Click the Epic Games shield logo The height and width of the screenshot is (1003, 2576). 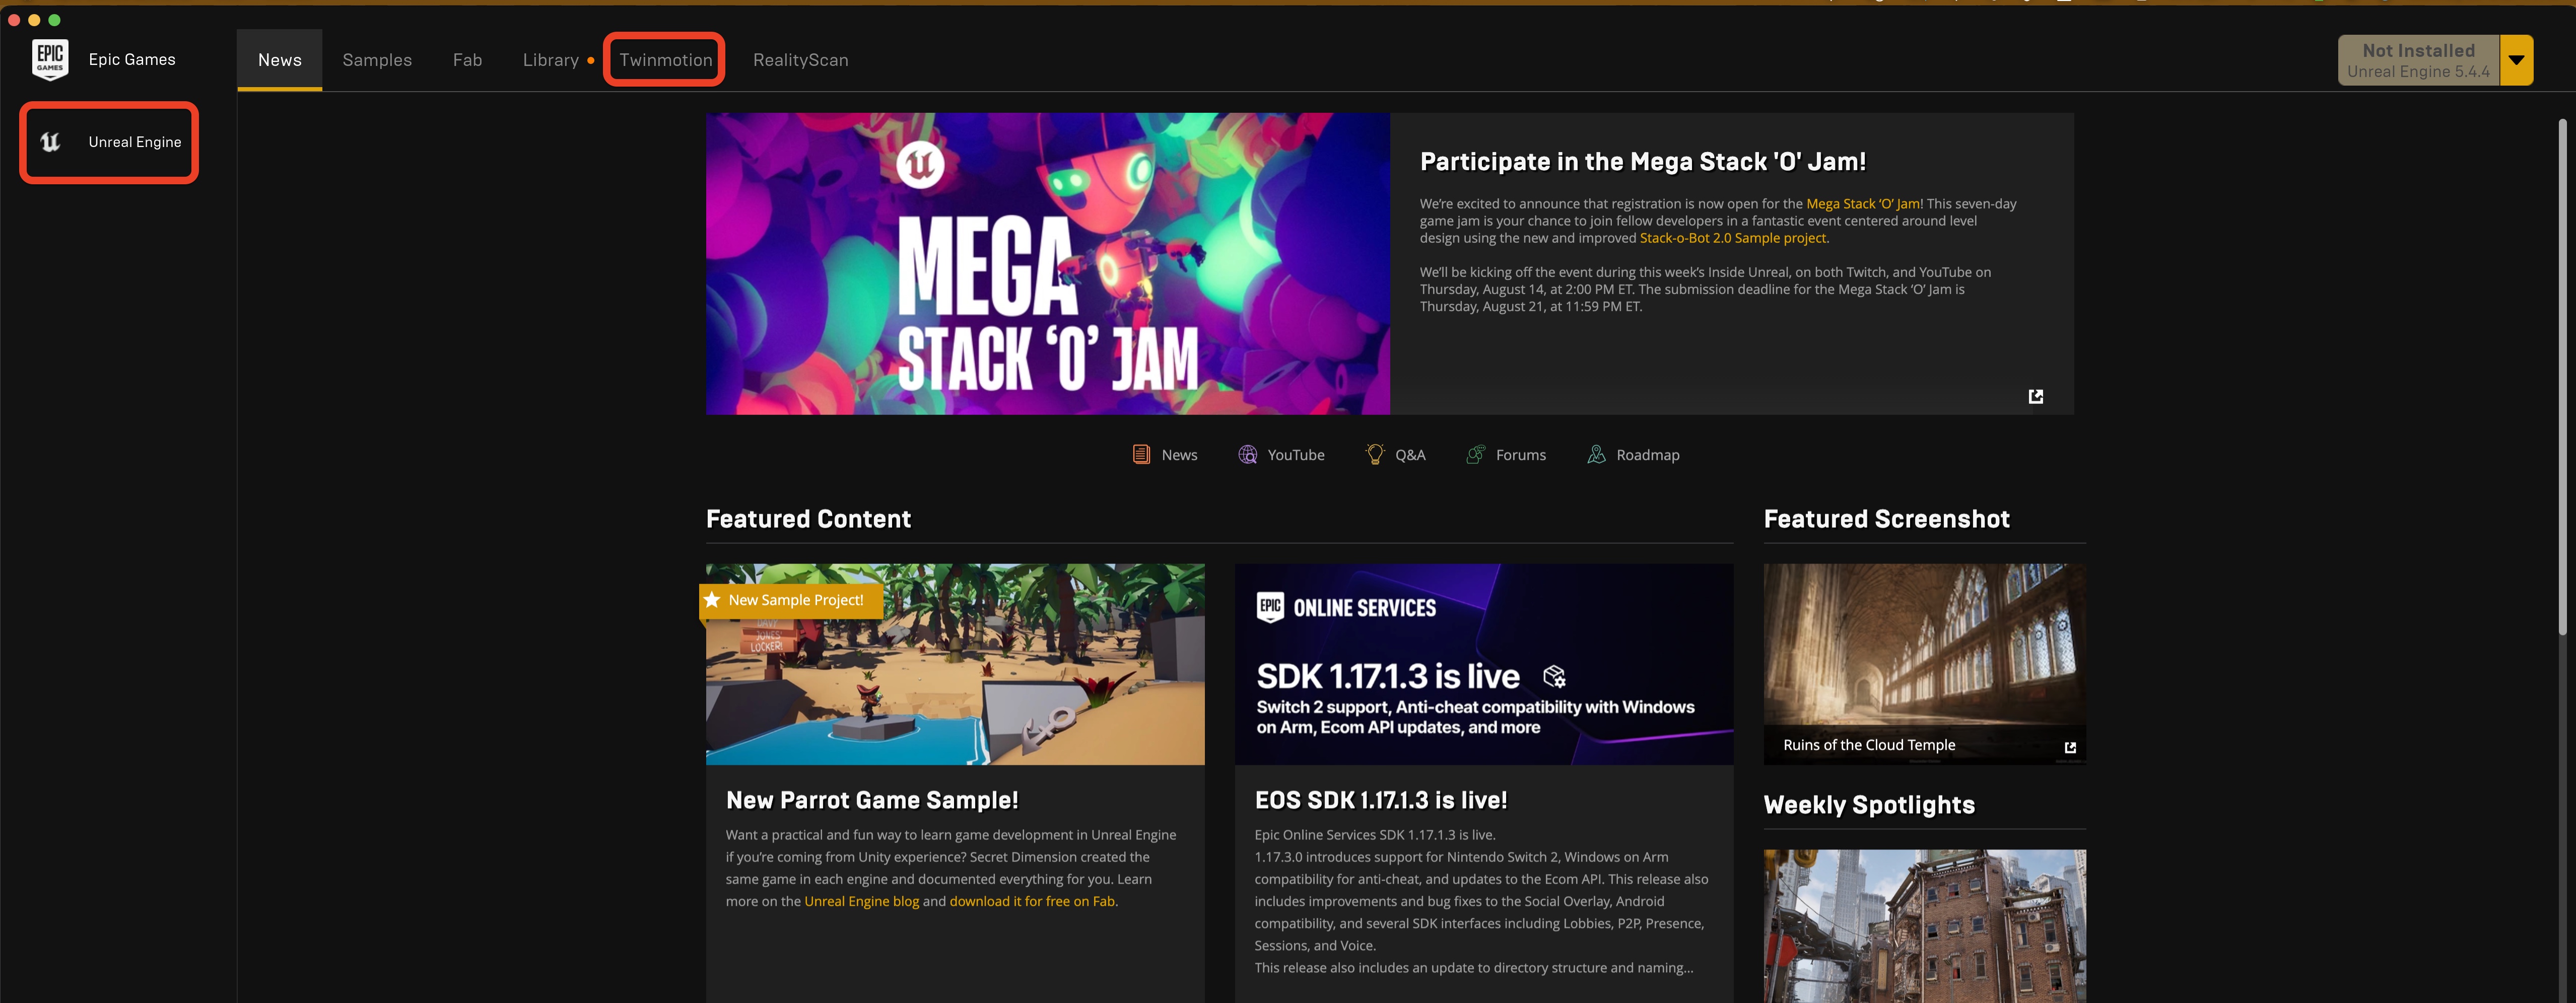pyautogui.click(x=50, y=60)
